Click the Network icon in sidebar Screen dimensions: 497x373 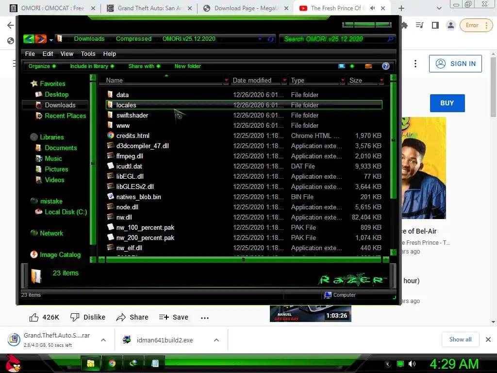click(34, 233)
